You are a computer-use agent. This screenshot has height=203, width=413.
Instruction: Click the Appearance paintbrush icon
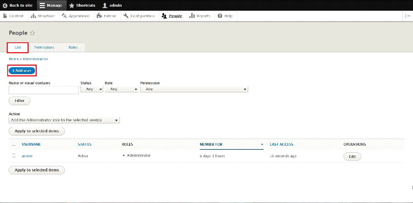(64, 16)
